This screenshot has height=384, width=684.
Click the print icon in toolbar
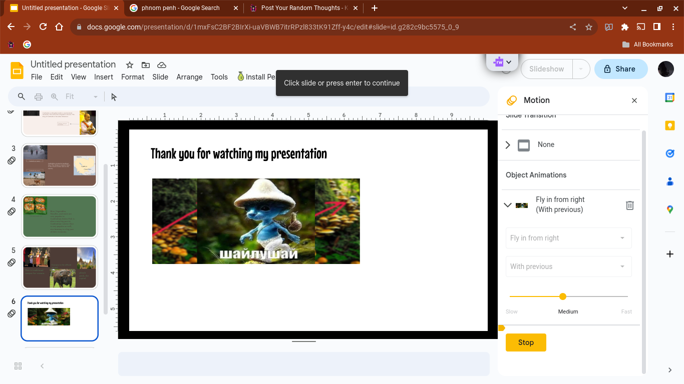click(38, 96)
